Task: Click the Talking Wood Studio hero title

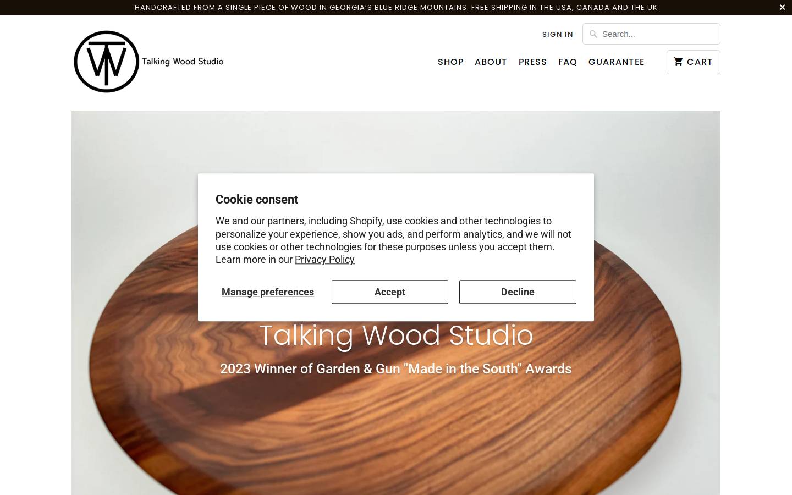Action: (396, 335)
